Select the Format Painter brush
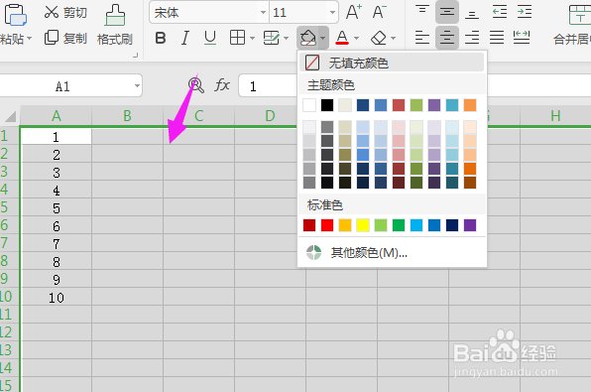Image resolution: width=591 pixels, height=392 pixels. [115, 15]
